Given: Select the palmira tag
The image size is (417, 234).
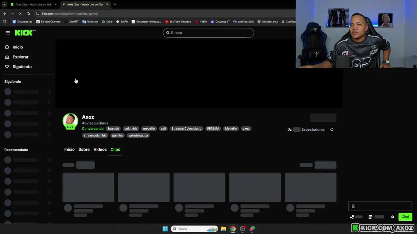Looking at the screenshot, I should coord(117,136).
